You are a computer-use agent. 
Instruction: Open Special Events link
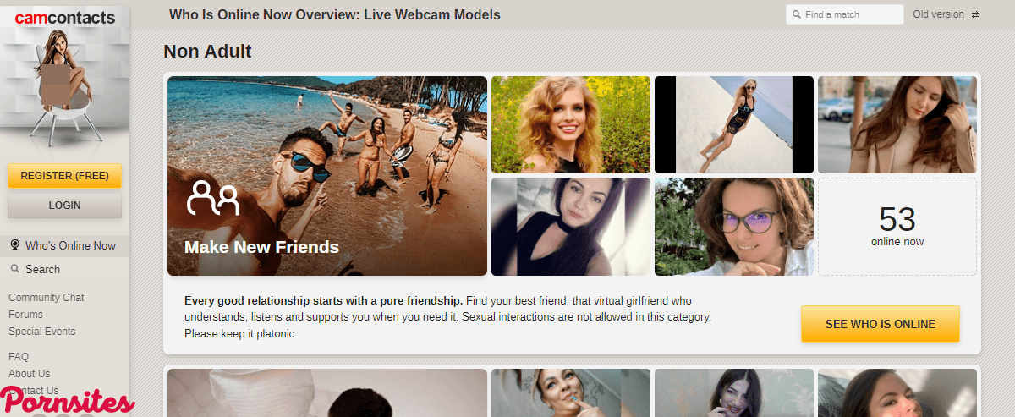42,332
